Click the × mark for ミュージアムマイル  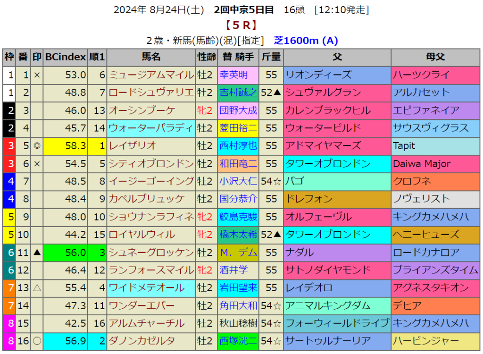point(37,75)
